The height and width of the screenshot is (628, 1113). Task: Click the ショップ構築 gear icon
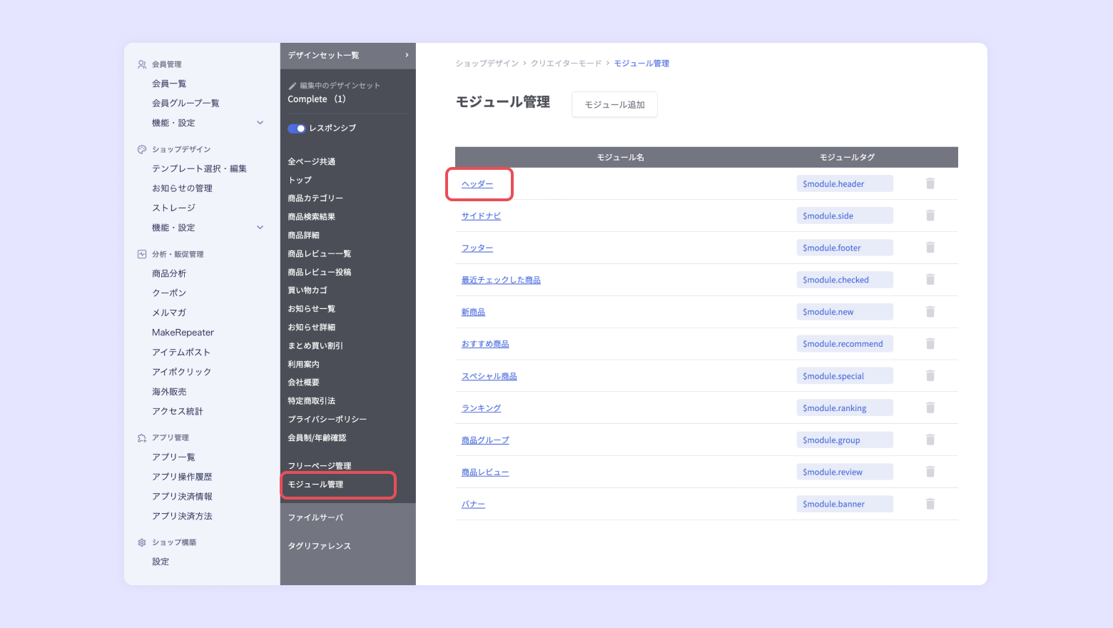pos(142,542)
